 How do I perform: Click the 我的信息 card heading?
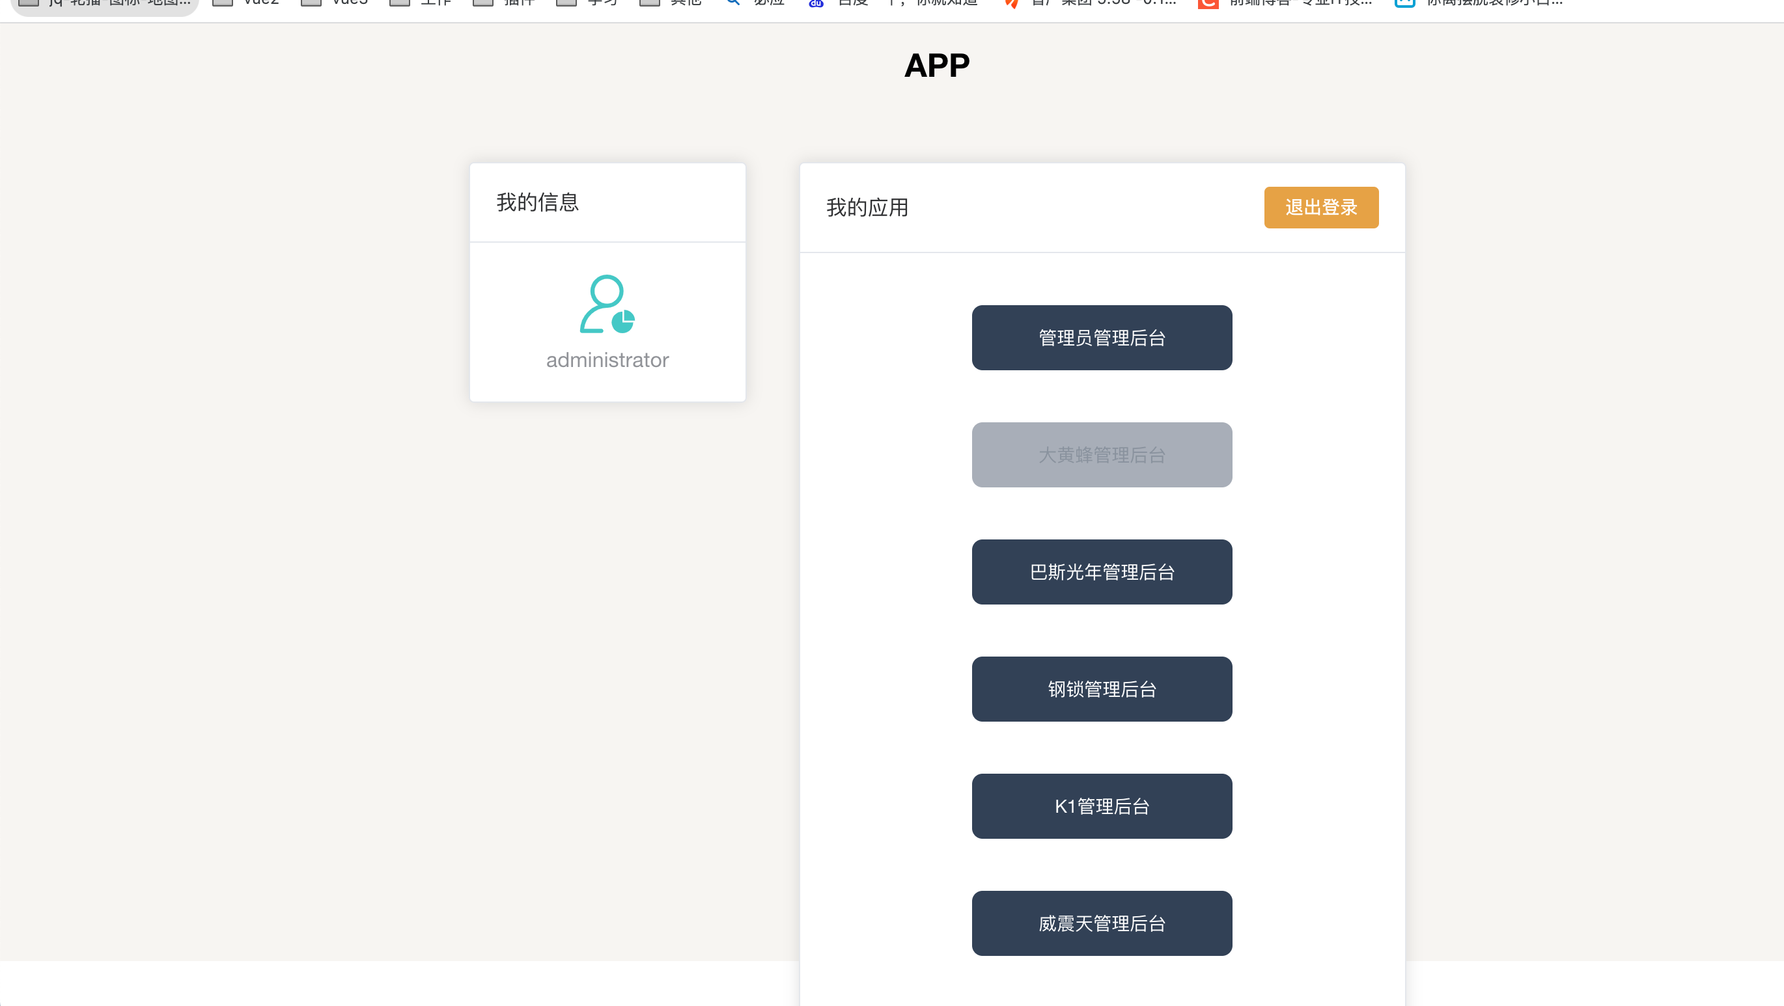537,202
